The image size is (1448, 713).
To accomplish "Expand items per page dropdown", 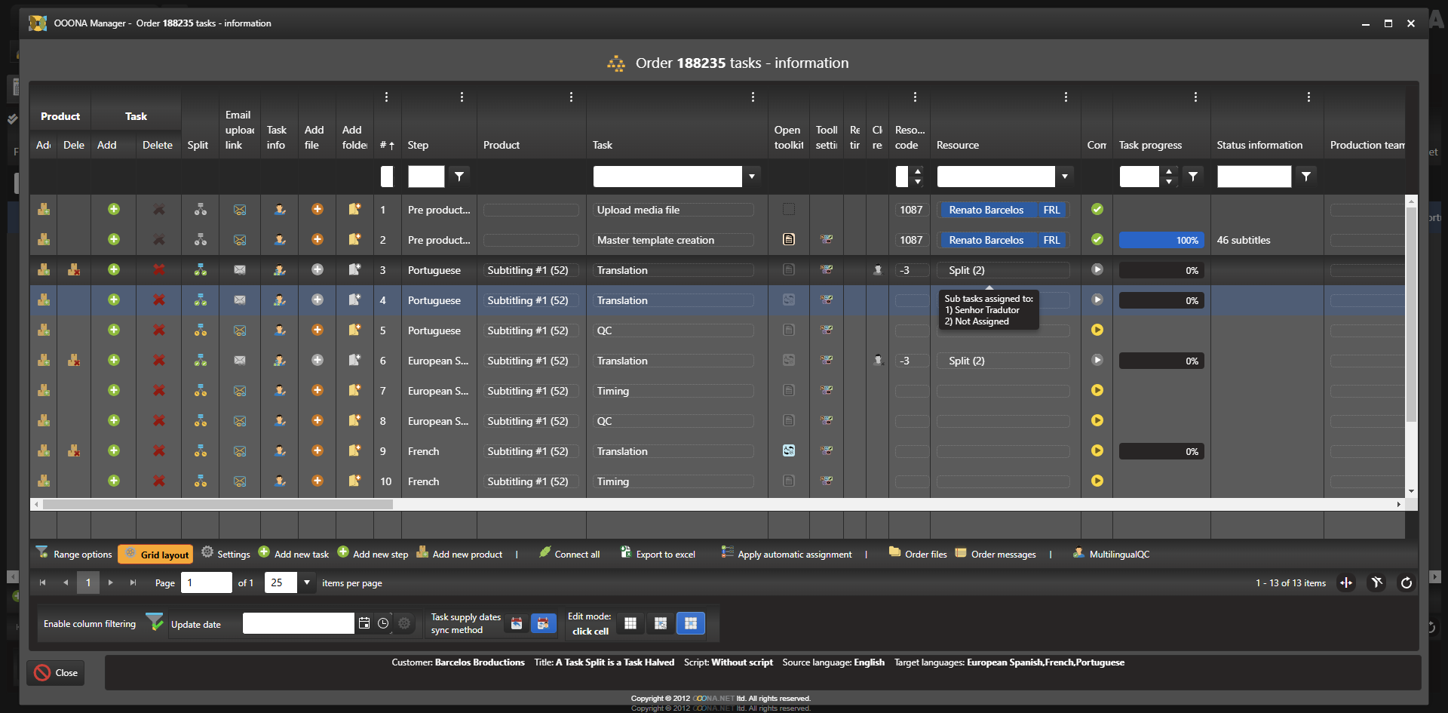I will click(307, 582).
